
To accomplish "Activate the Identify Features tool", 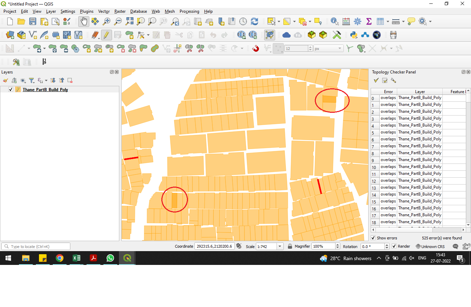I will [334, 21].
